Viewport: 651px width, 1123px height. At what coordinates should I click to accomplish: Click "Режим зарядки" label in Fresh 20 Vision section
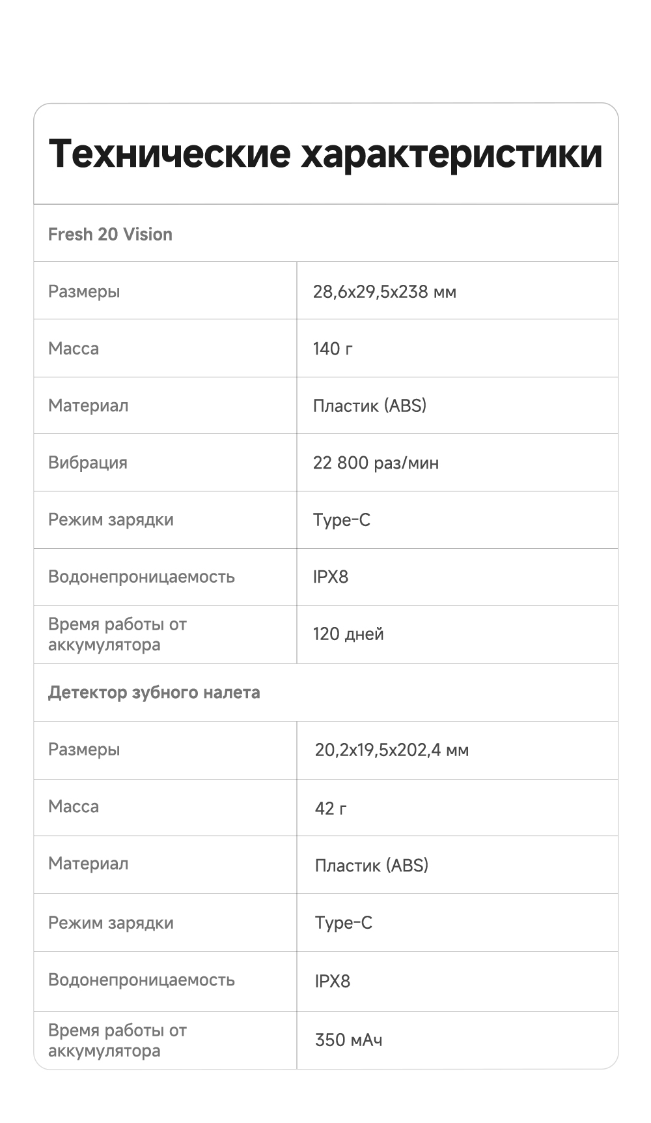click(x=111, y=520)
